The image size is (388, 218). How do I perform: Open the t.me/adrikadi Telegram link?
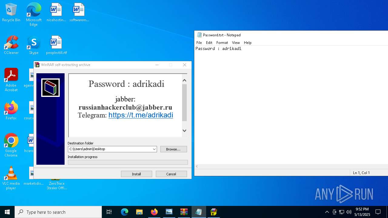tap(141, 115)
